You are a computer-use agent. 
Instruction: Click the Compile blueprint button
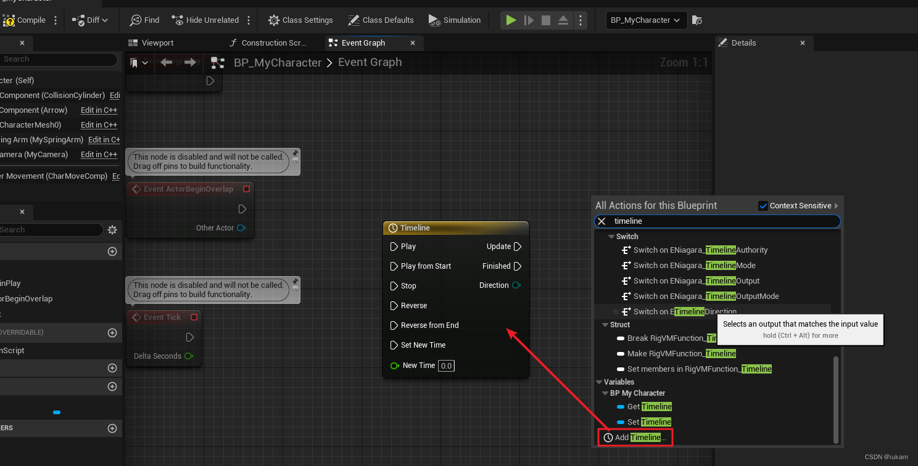tap(25, 20)
